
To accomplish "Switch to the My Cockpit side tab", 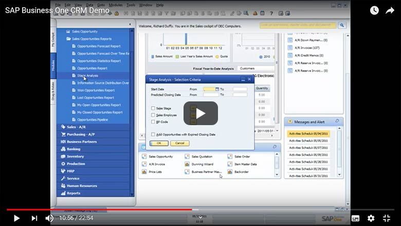I will click(x=53, y=40).
